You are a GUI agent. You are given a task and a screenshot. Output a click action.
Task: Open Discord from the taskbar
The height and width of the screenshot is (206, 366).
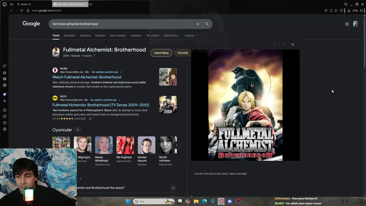230,201
